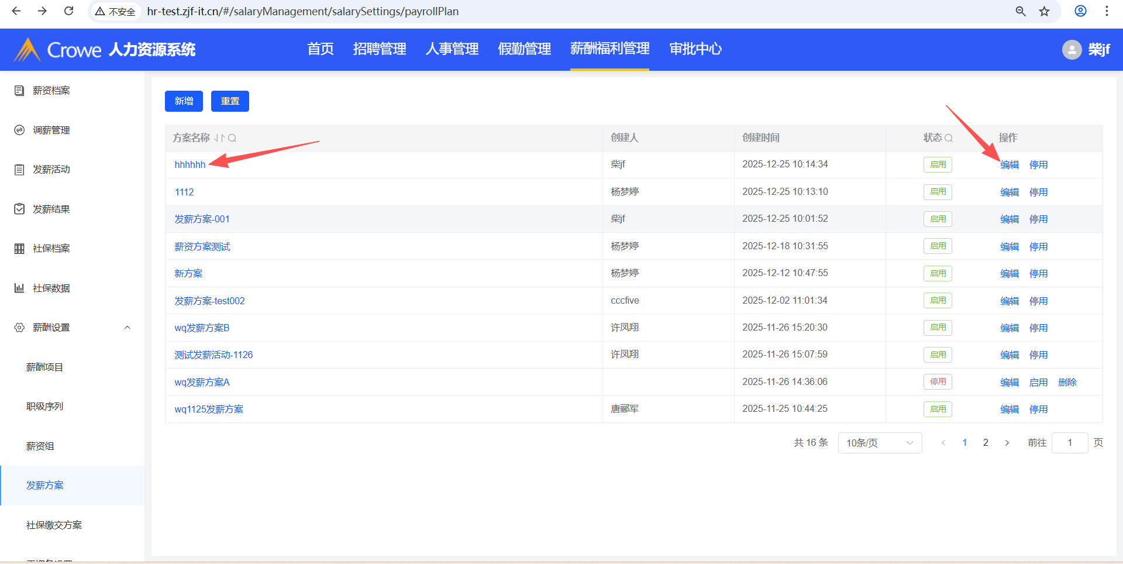Screen dimensions: 1123x564
Task: Open the 10条/页 page size dropdown
Action: [879, 443]
